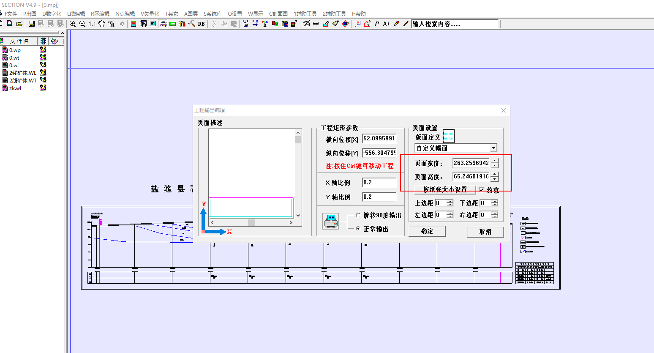Screen dimensions: 654x353
Task: Open the O设置 menu
Action: pos(235,14)
